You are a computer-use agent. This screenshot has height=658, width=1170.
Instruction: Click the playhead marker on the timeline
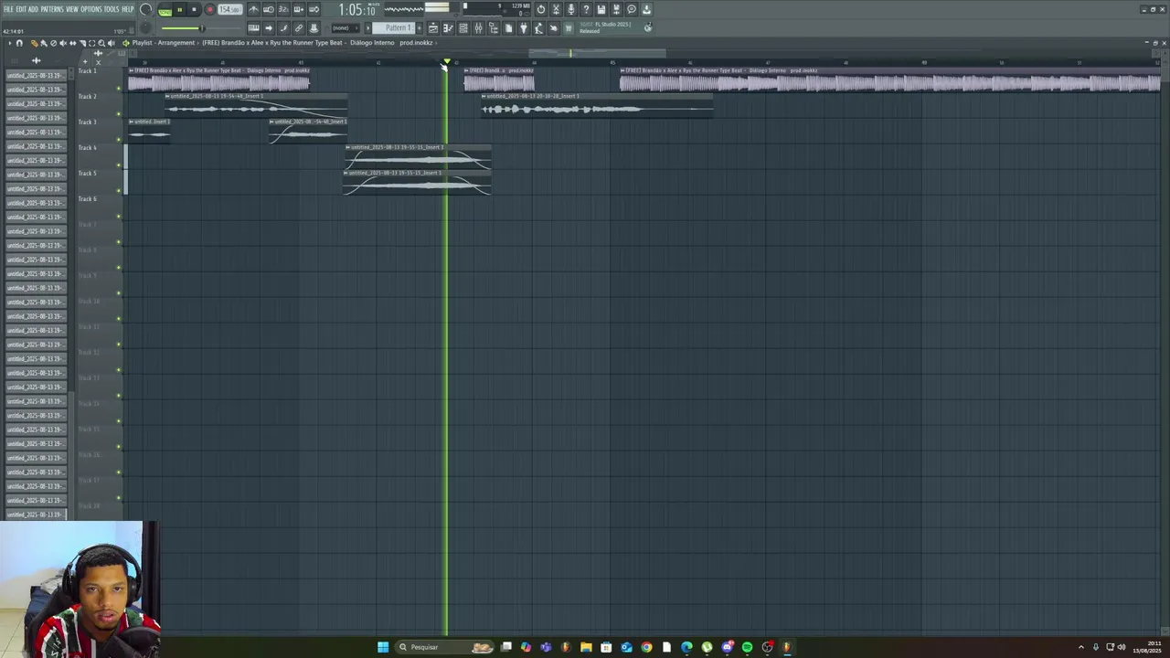click(x=446, y=63)
